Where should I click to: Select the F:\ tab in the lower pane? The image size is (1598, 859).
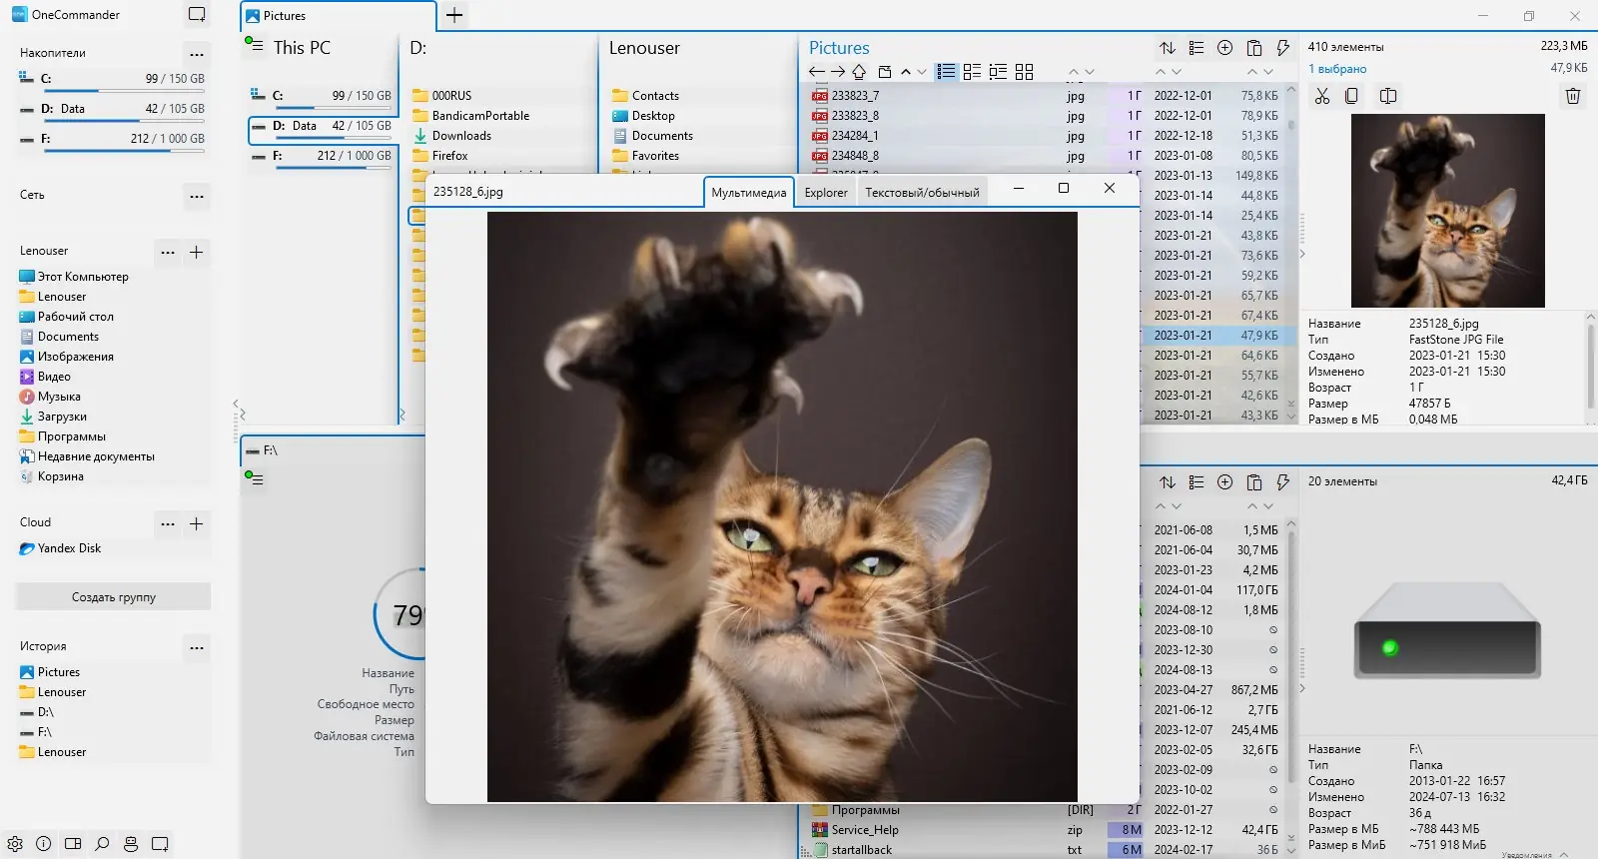[x=333, y=450]
